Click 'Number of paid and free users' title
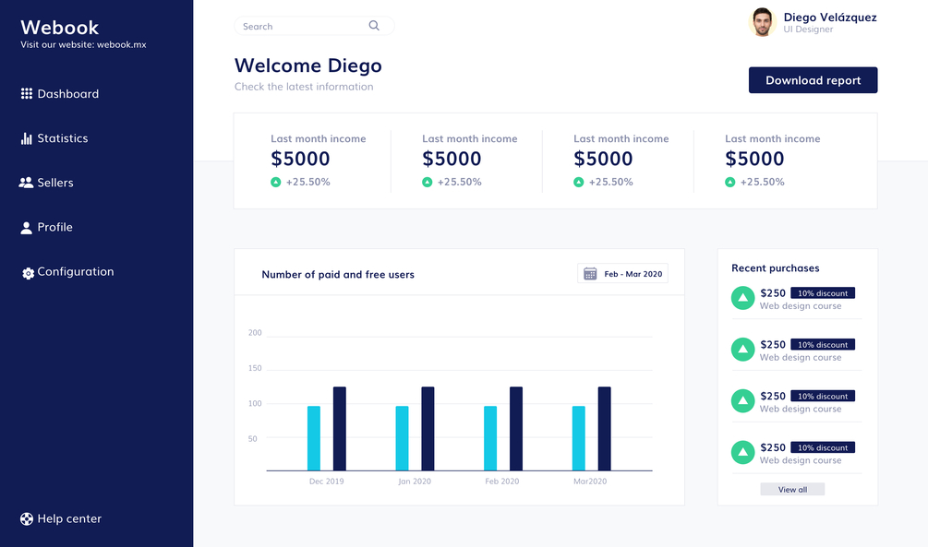Viewport: 928px width, 547px height. (338, 274)
